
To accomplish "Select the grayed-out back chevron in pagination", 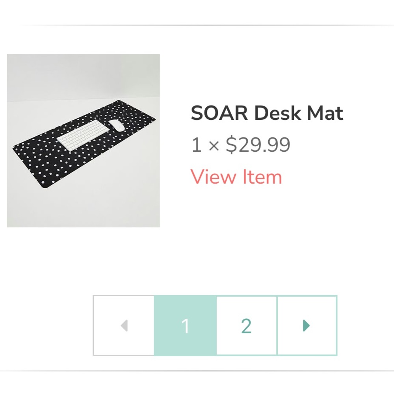I will pos(125,325).
